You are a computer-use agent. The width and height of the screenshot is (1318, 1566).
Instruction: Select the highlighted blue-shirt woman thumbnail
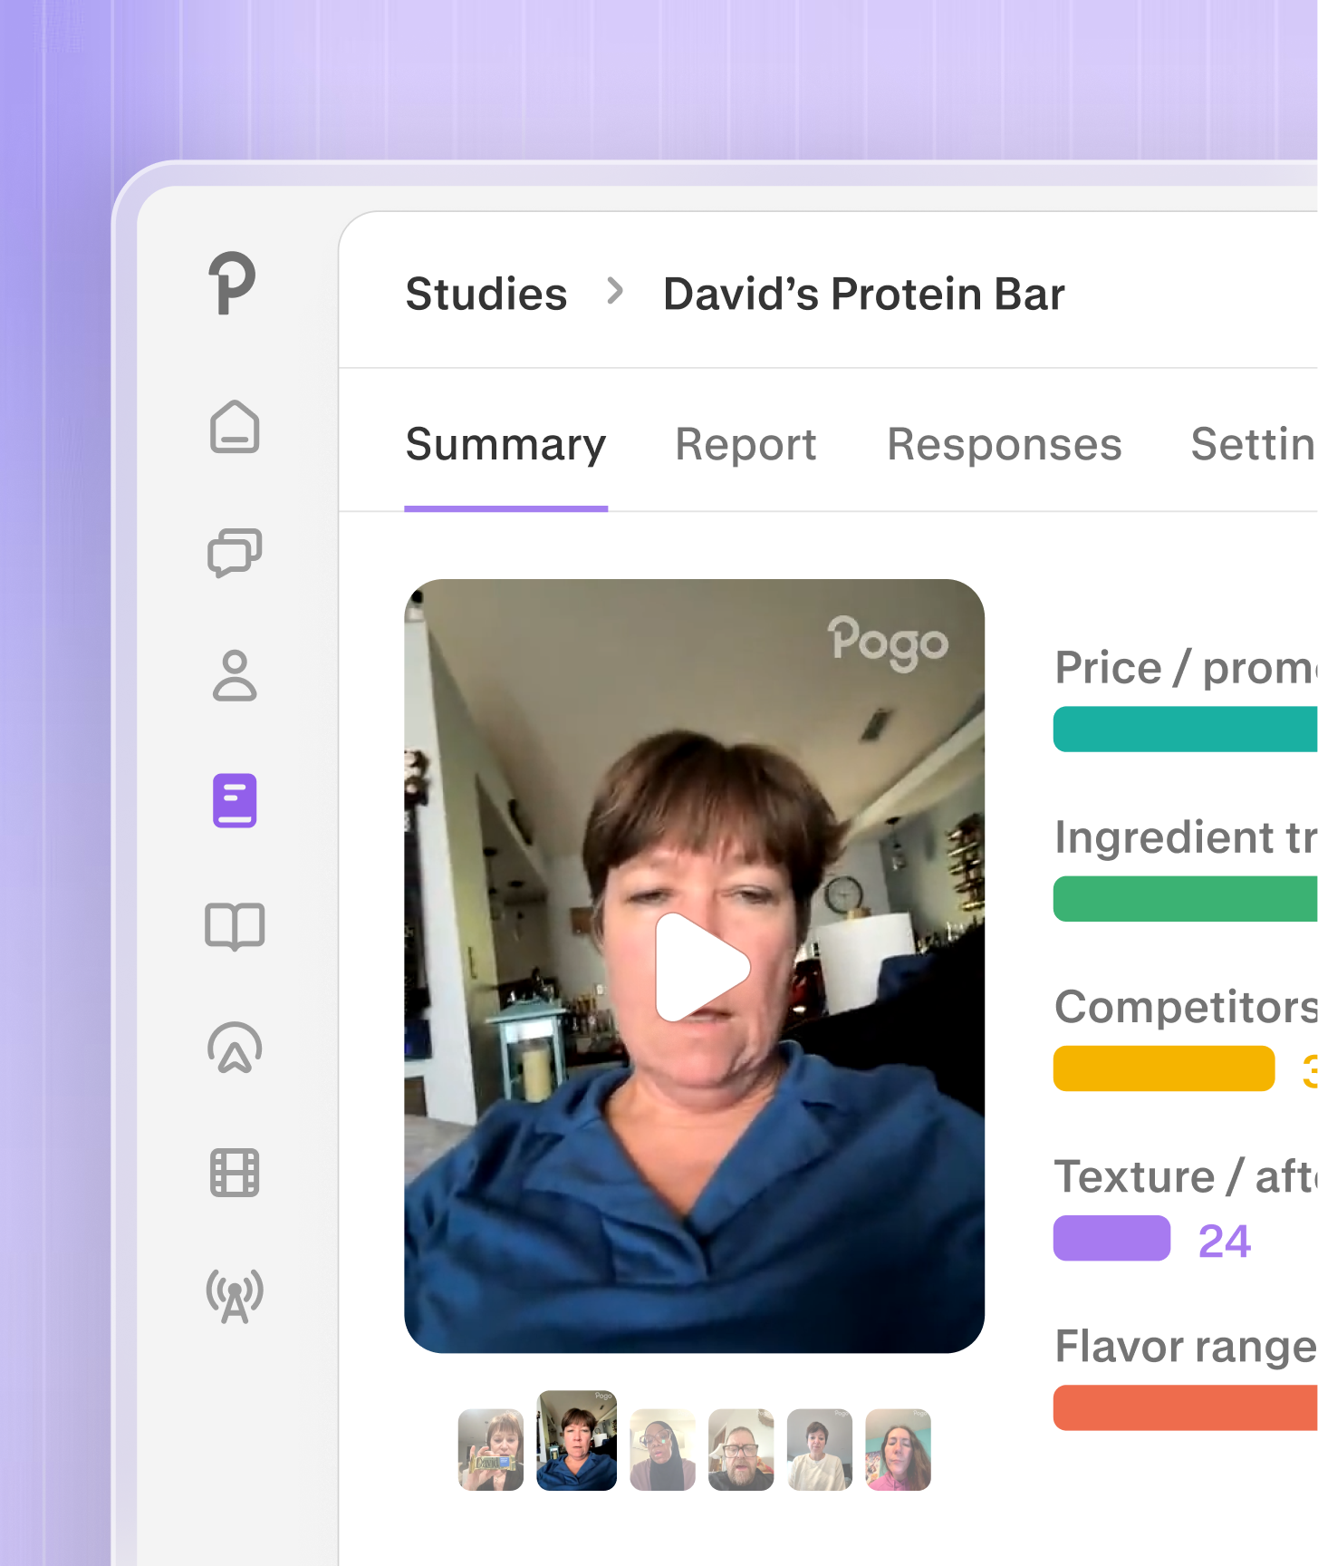coord(576,1441)
